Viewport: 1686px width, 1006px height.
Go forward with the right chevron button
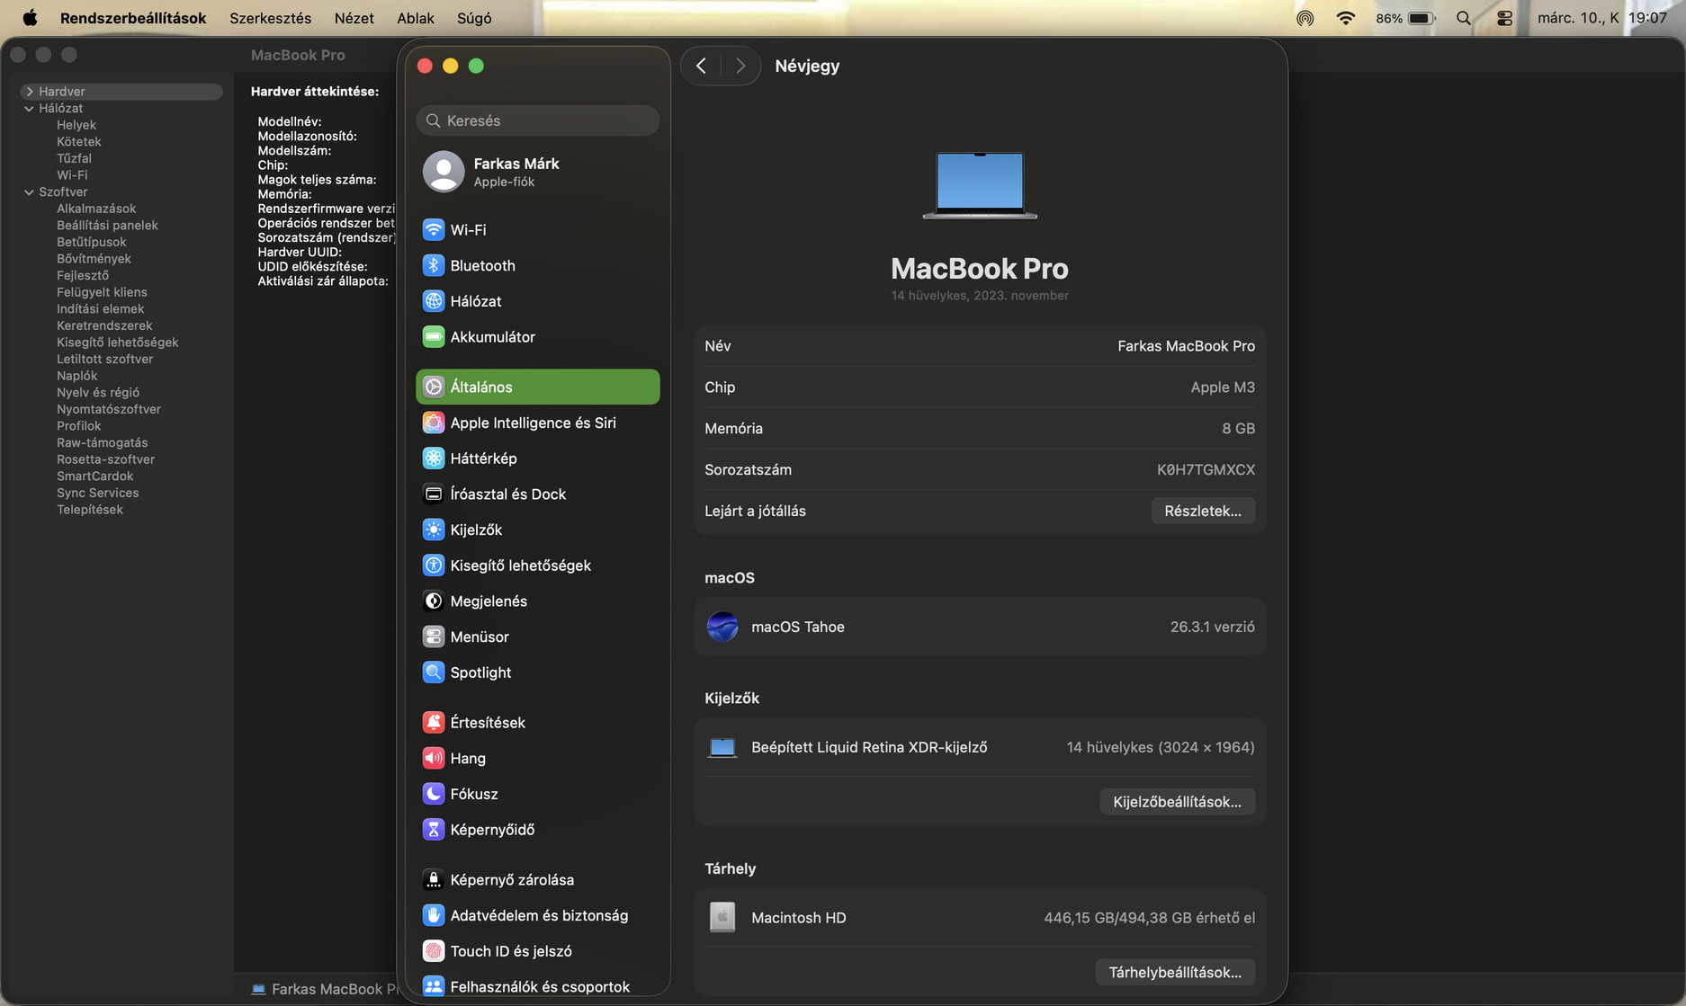click(x=740, y=66)
